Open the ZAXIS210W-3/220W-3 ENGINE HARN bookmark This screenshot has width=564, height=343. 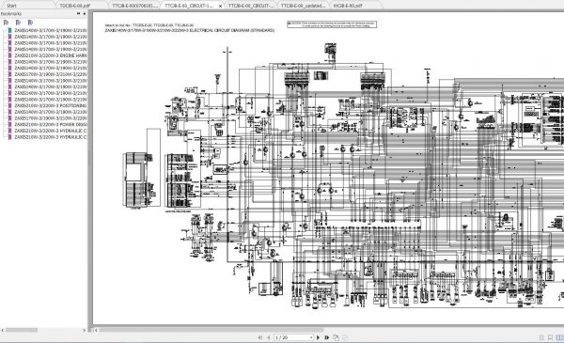51,55
